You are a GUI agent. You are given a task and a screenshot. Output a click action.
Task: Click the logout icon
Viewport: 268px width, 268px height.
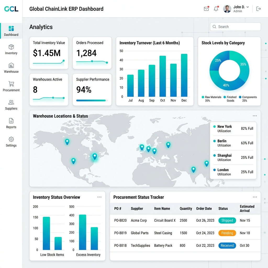pos(258,9)
